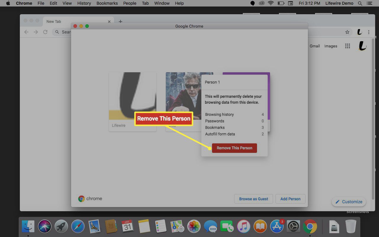This screenshot has width=379, height=237.
Task: Open the Help menu
Action: (x=179, y=3)
